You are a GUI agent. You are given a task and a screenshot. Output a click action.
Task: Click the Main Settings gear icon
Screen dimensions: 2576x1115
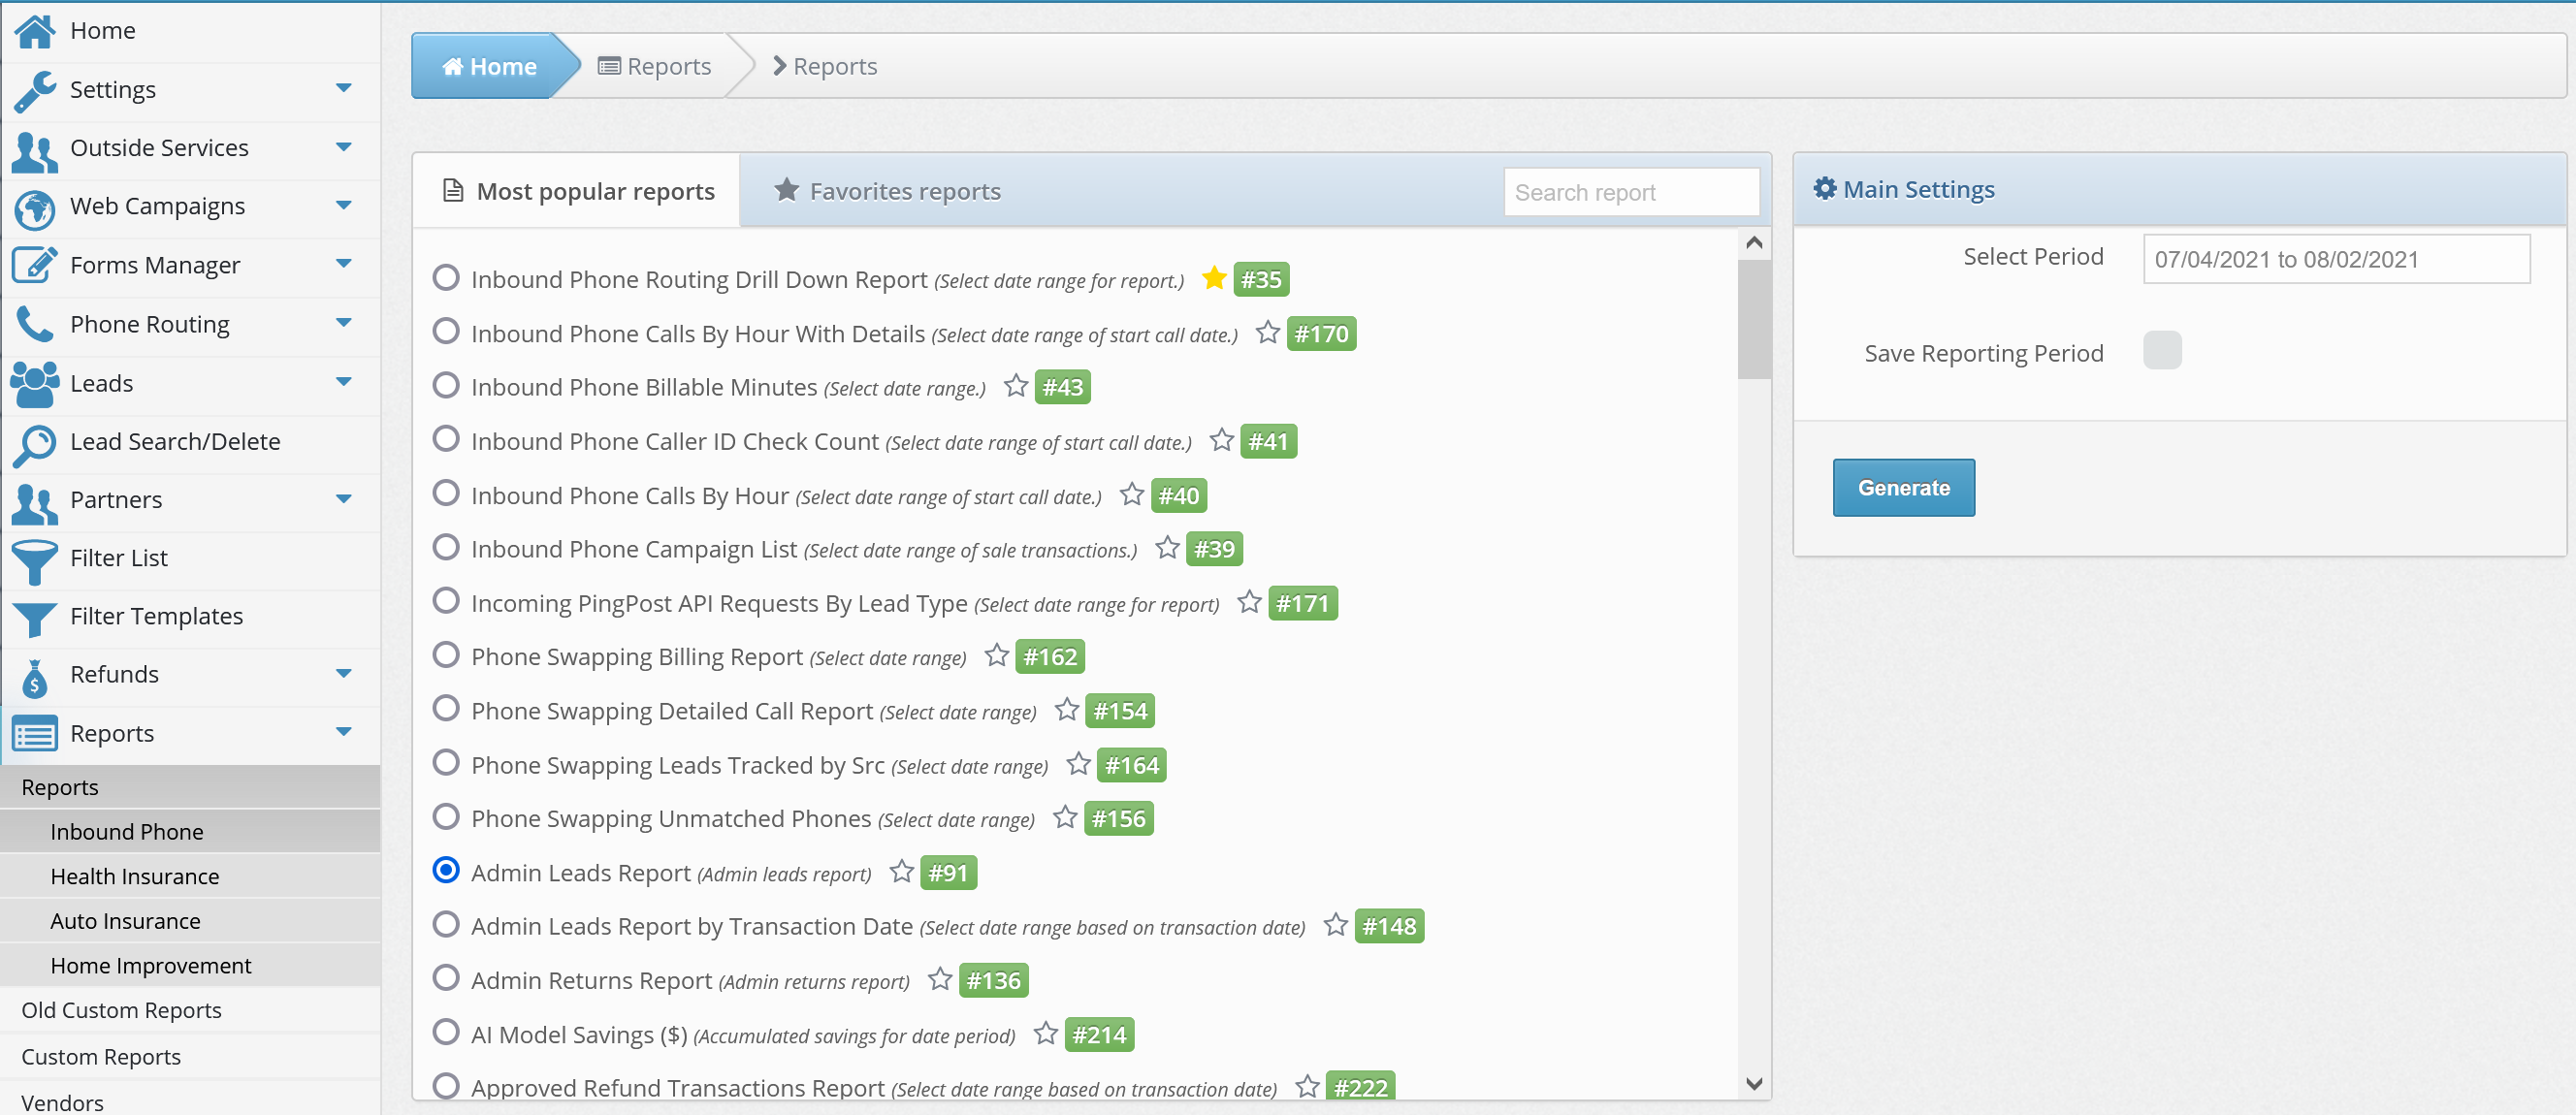[1826, 188]
